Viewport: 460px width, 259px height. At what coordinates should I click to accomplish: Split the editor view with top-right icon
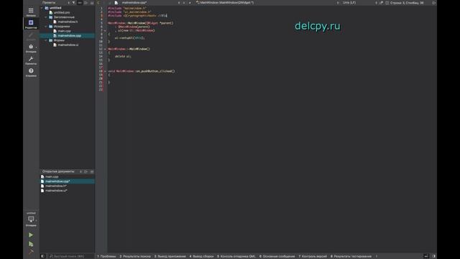434,3
